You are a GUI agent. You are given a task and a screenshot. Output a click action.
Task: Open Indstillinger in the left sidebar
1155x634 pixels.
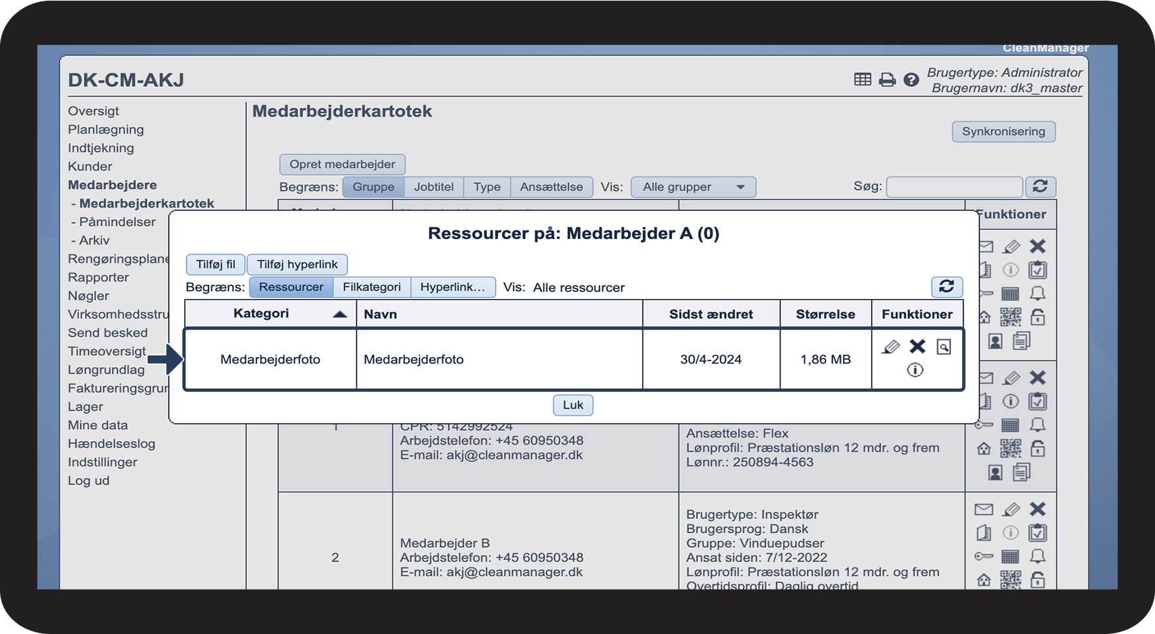103,462
